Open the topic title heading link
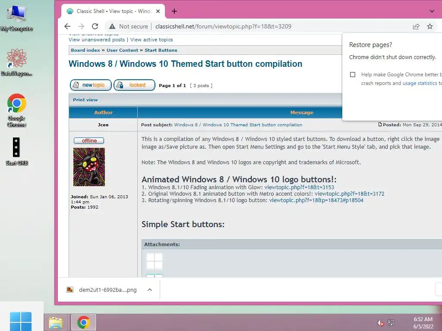Image resolution: width=442 pixels, height=331 pixels. coord(186,64)
